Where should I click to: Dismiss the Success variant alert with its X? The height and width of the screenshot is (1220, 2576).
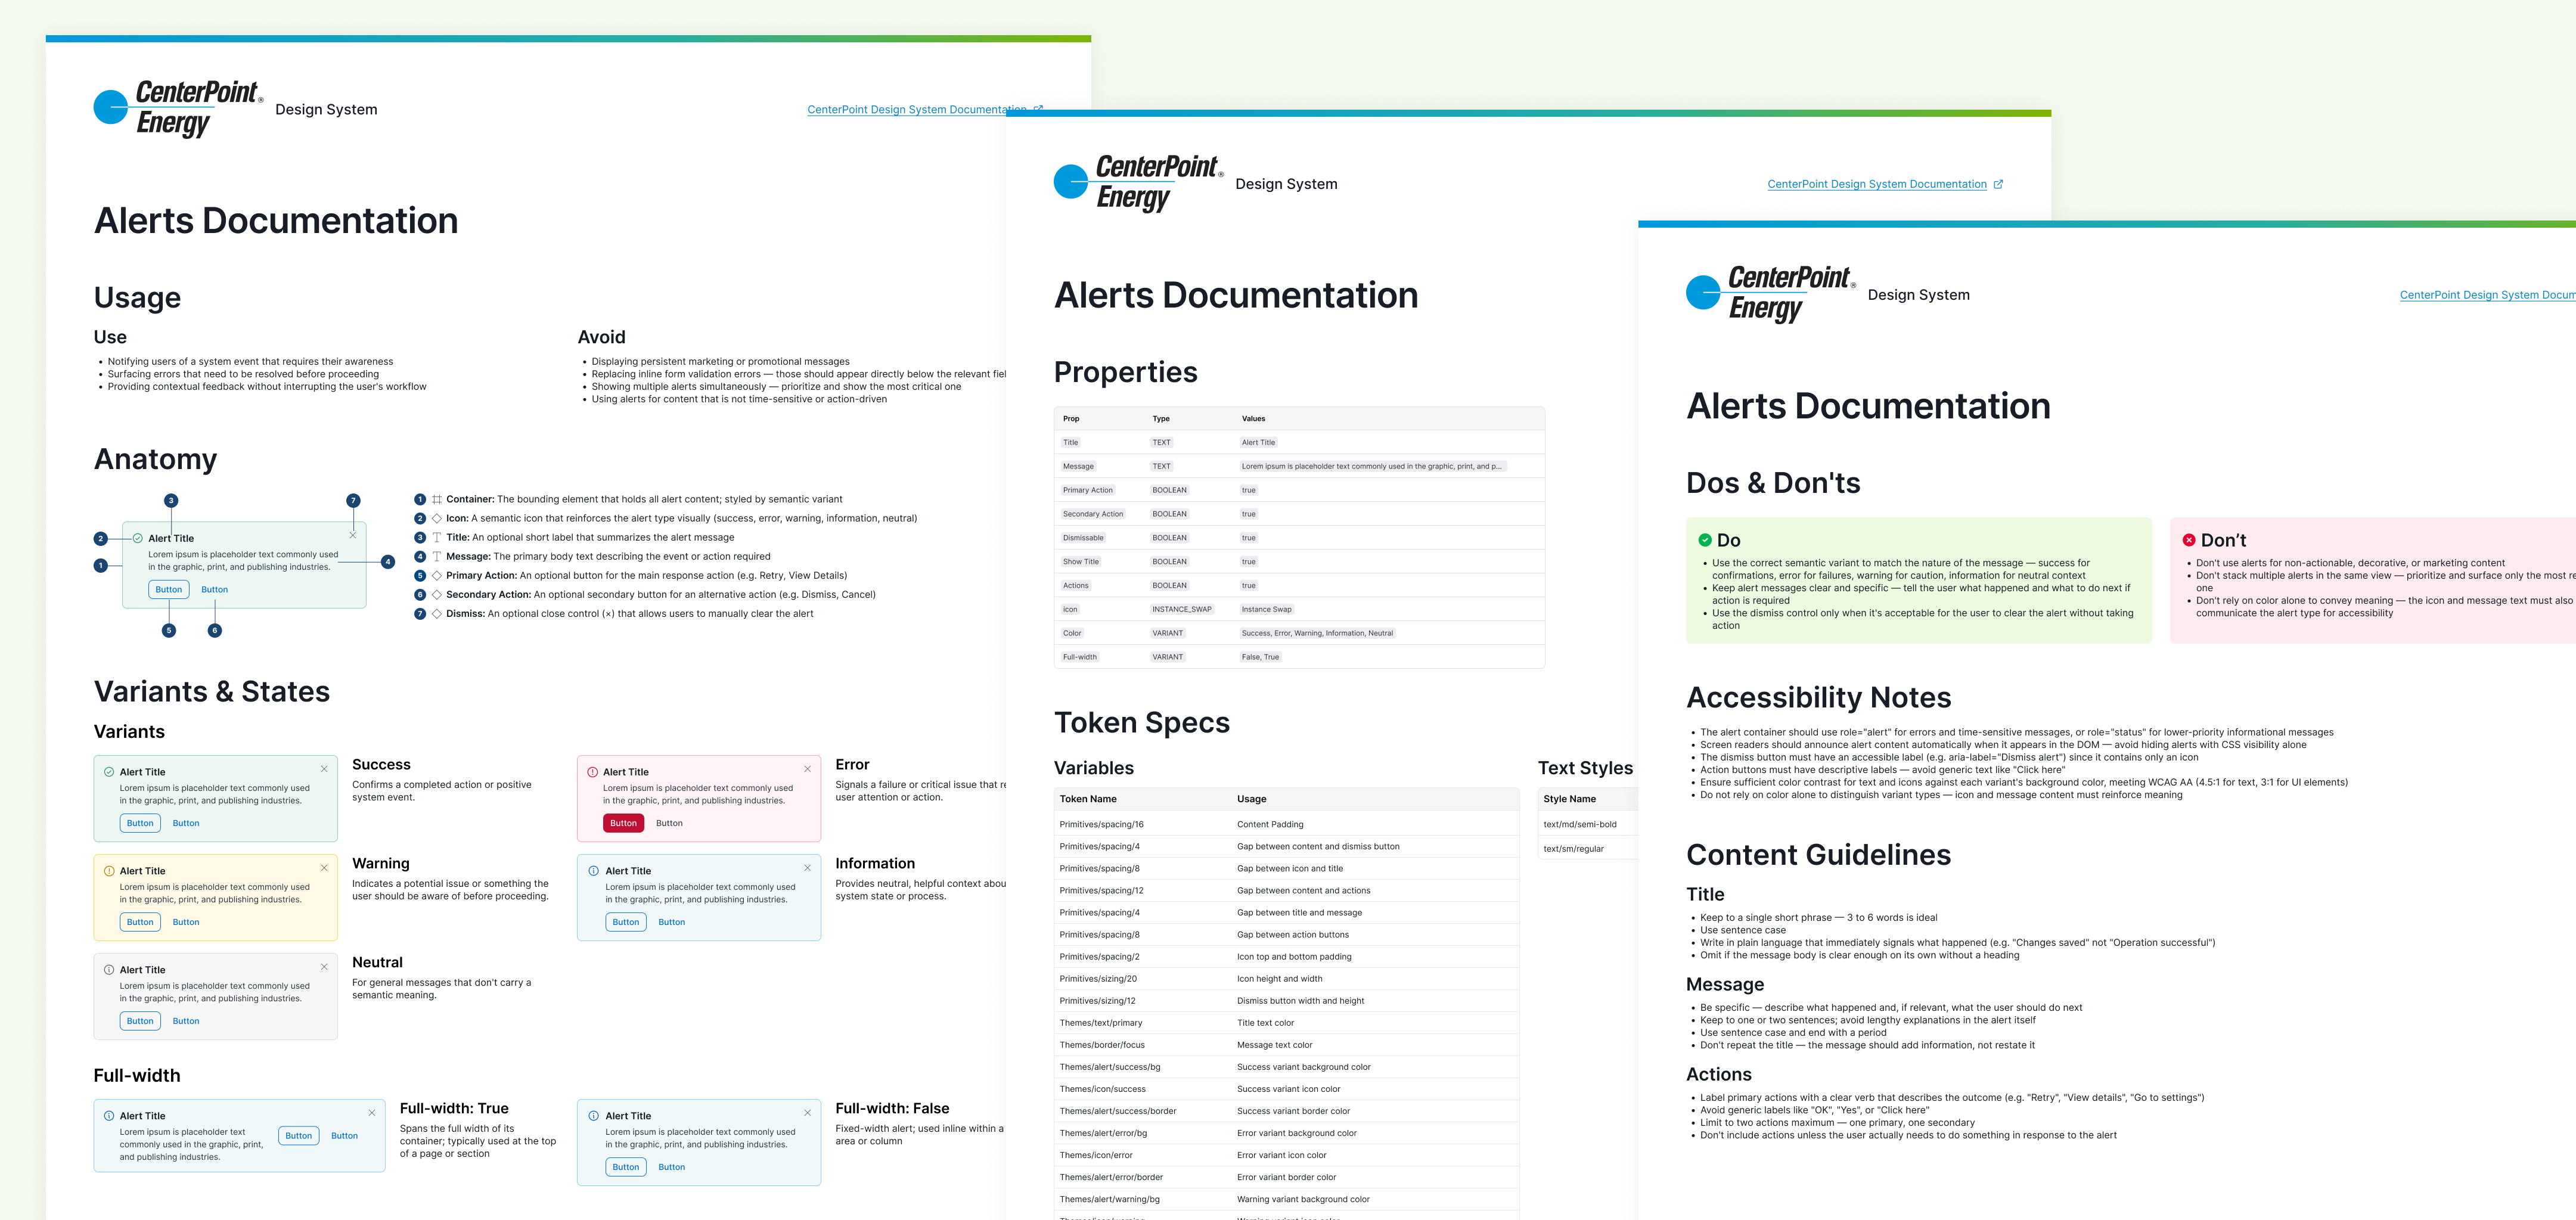(324, 769)
